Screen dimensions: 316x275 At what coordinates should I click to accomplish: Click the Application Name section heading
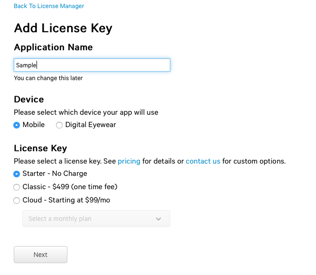(x=53, y=47)
